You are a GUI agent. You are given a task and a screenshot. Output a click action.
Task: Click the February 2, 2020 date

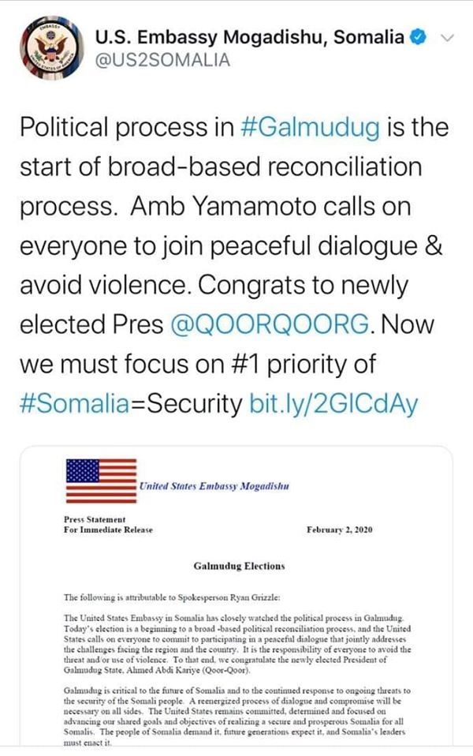pos(339,530)
